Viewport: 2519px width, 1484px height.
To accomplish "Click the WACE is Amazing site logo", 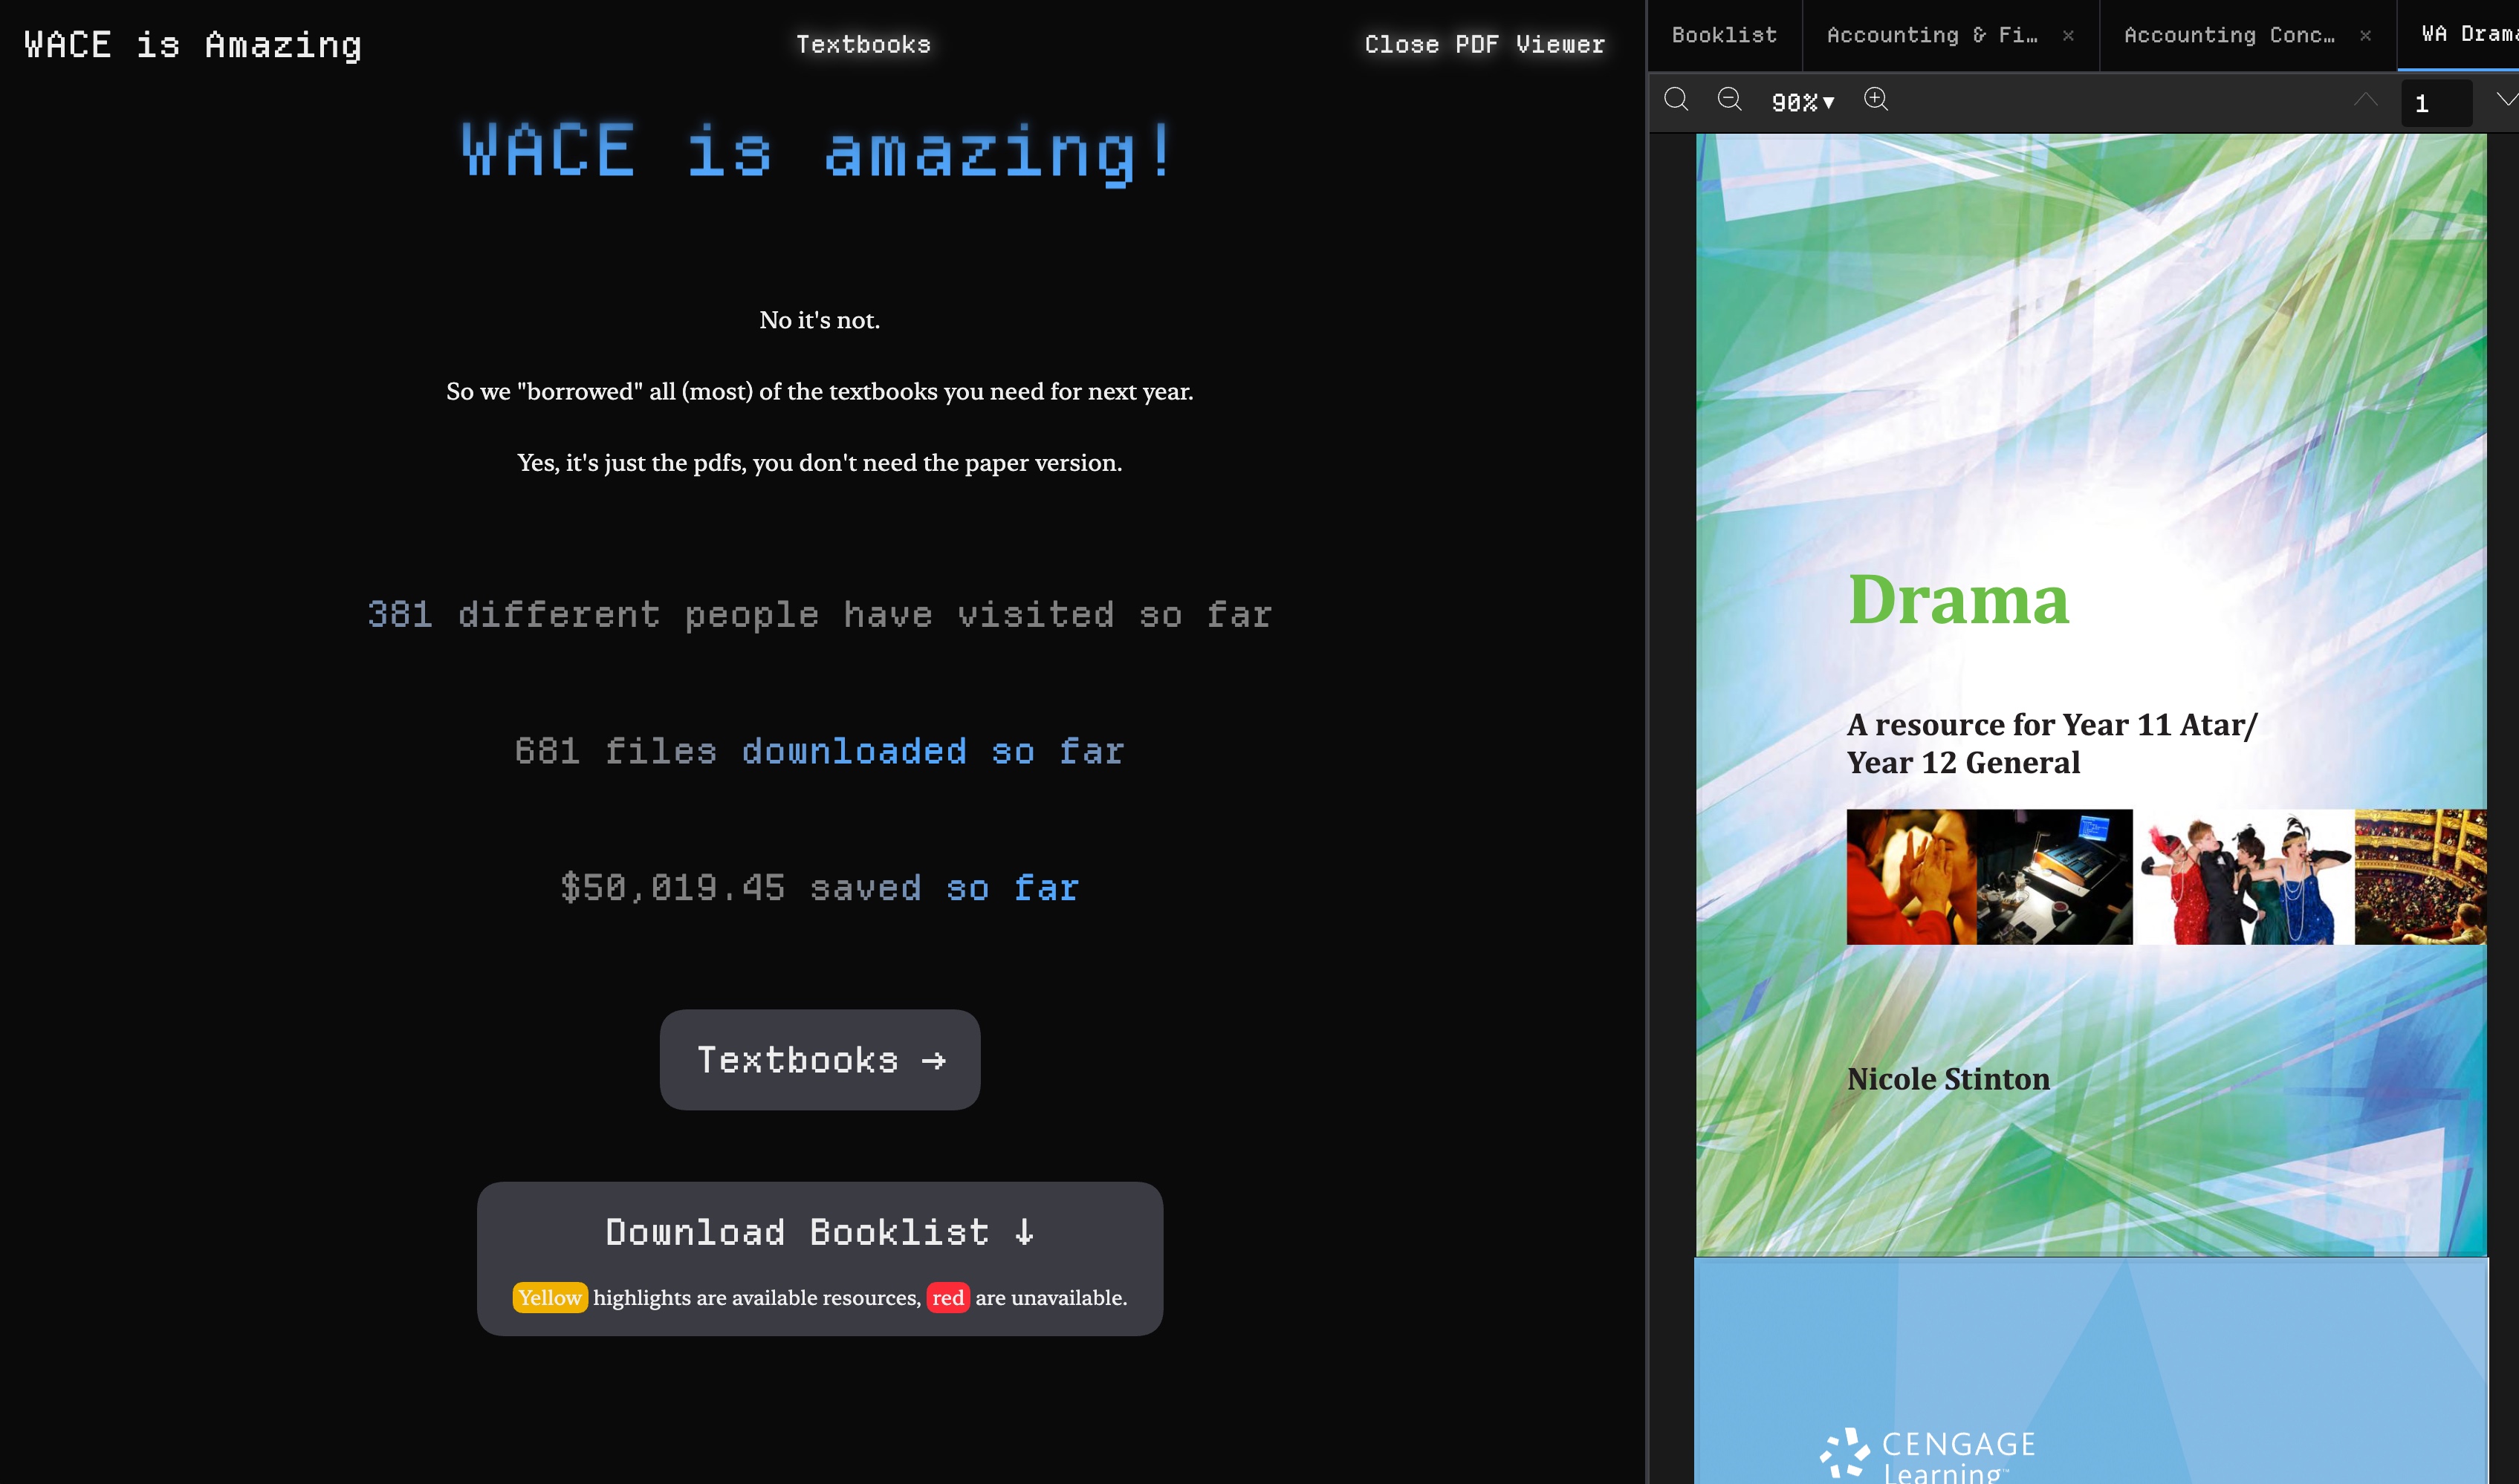I will coord(192,44).
